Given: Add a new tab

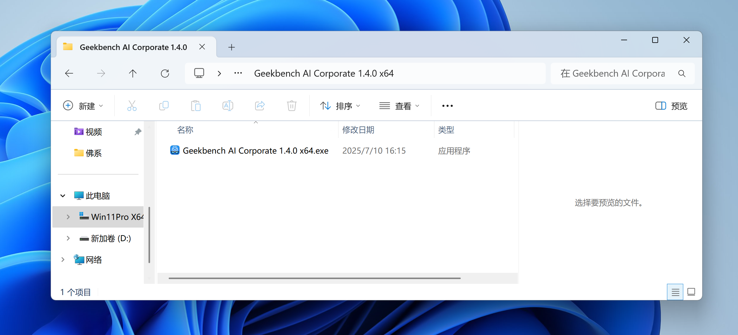Looking at the screenshot, I should 231,47.
